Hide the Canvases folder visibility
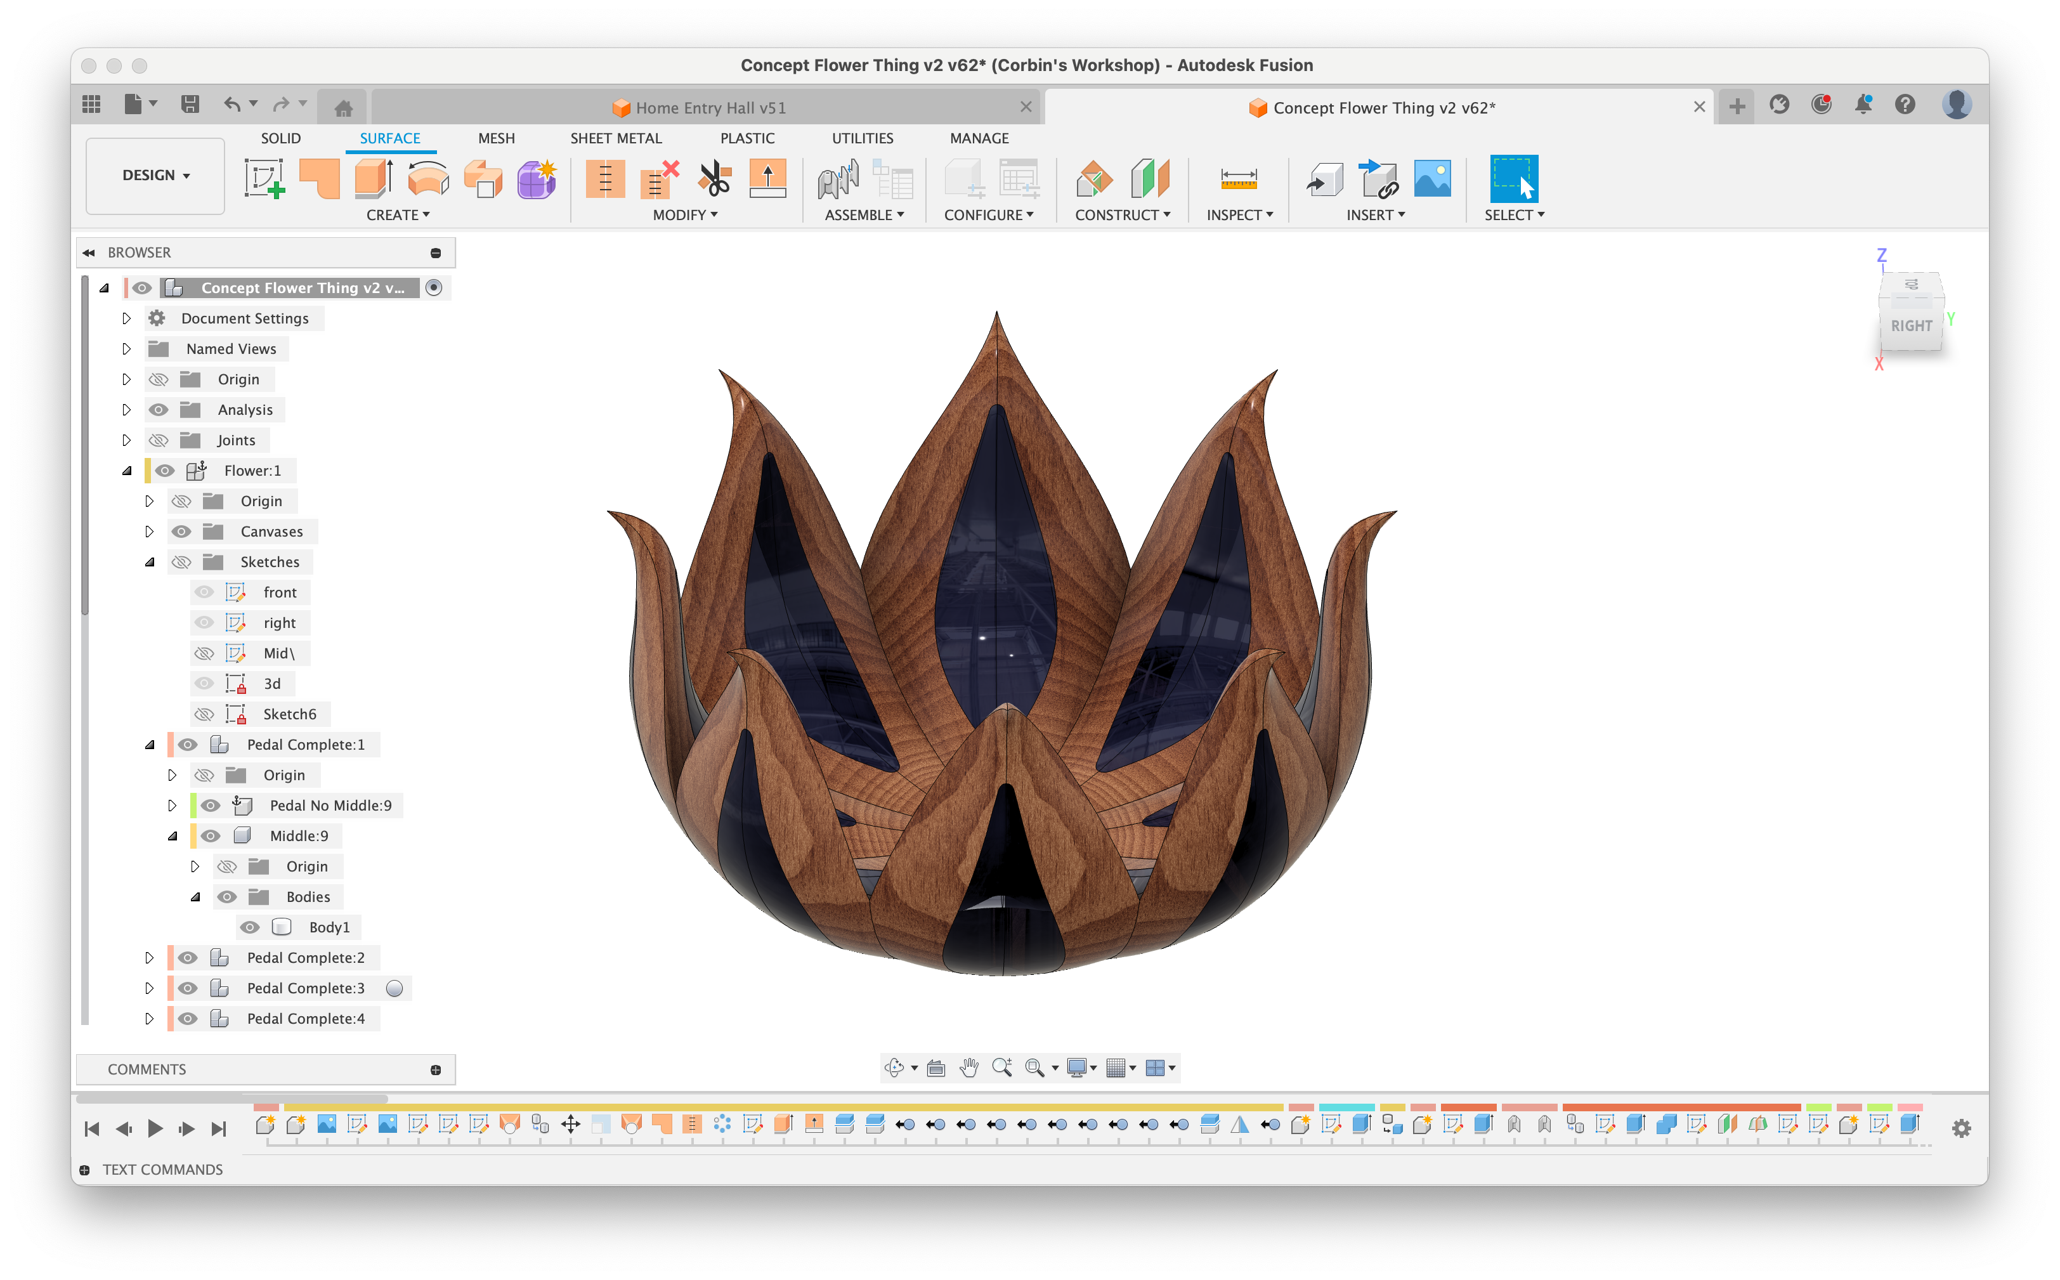 [181, 532]
